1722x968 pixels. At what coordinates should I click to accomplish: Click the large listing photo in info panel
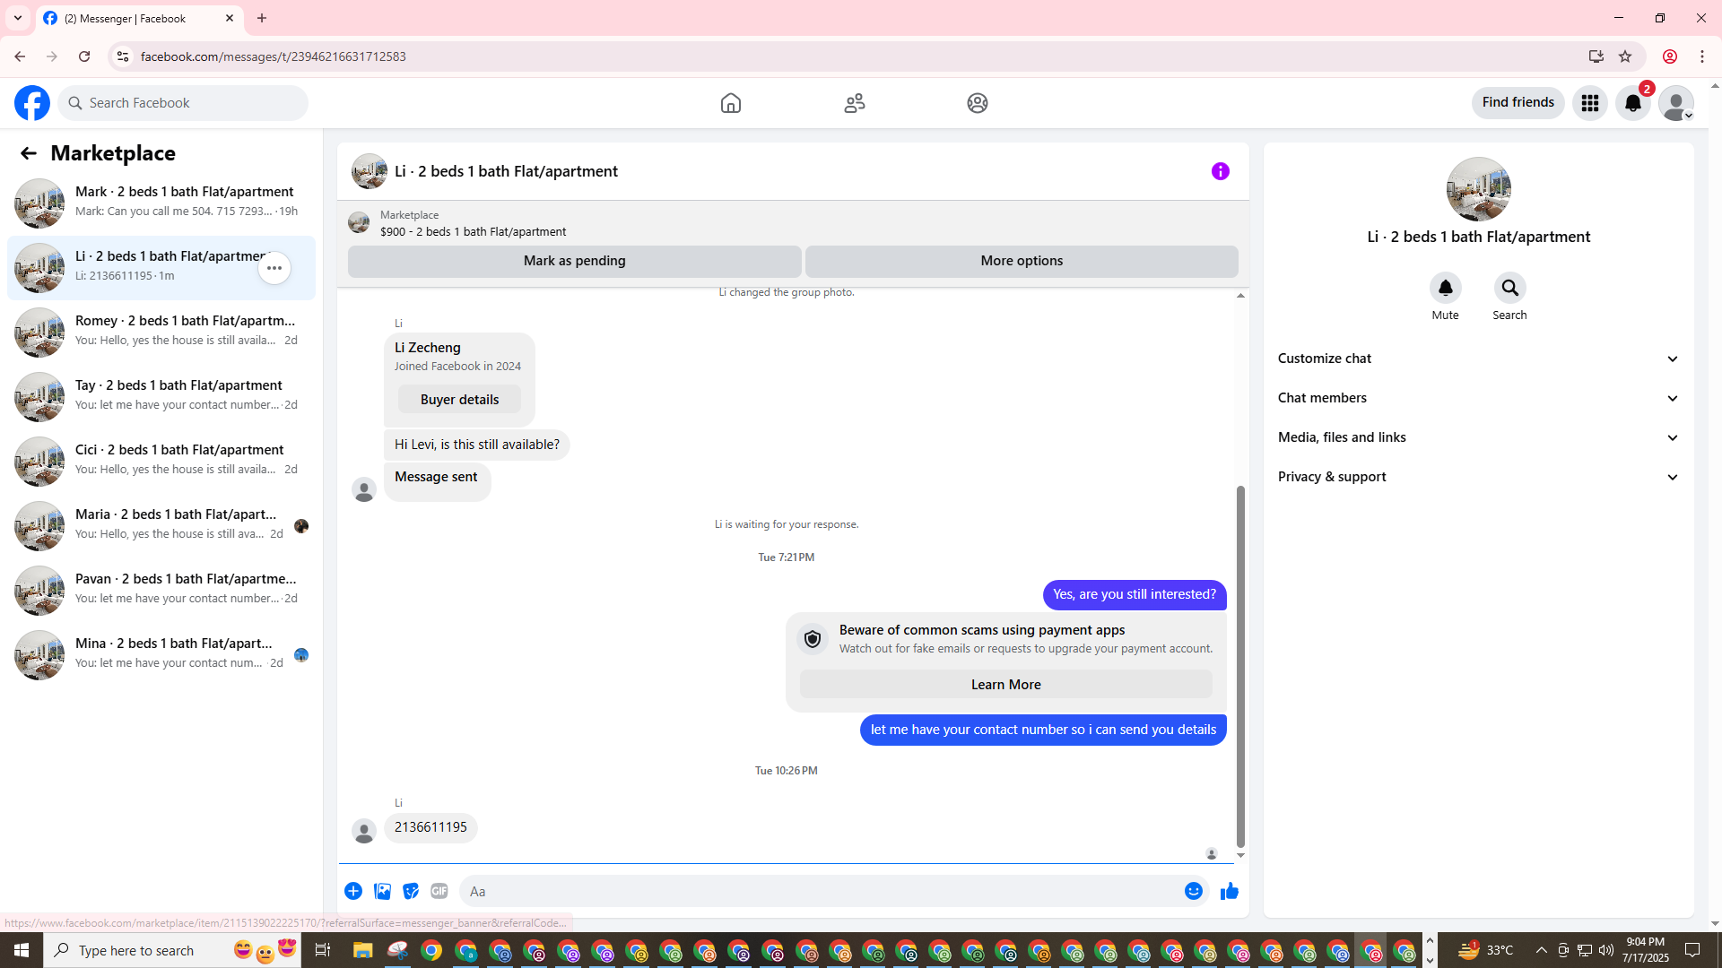tap(1479, 189)
